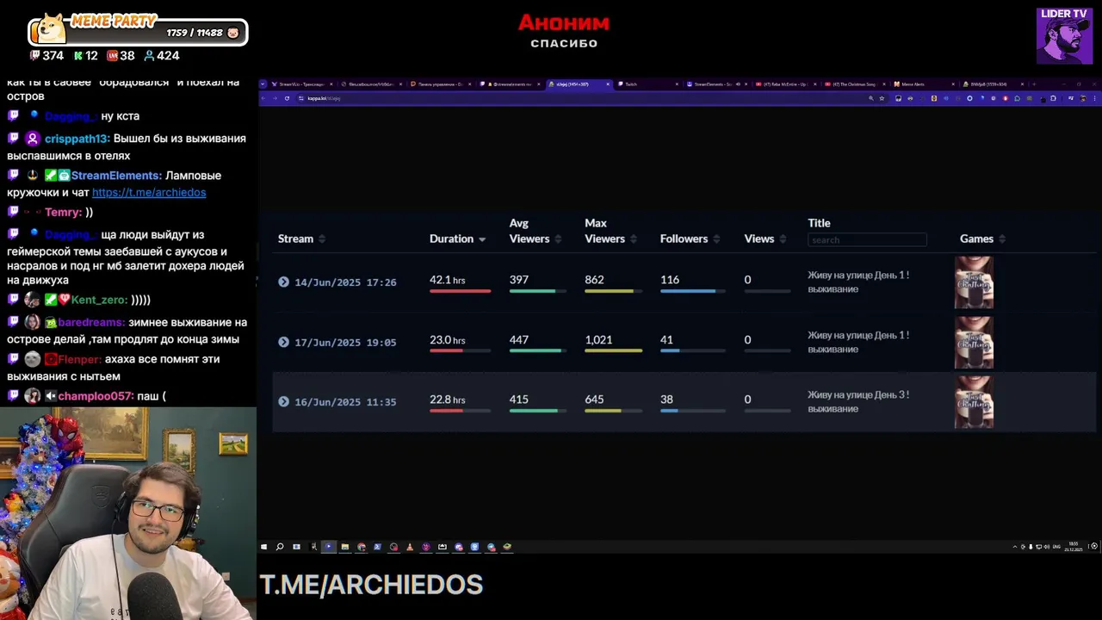Open Temry username in chat

[63, 212]
